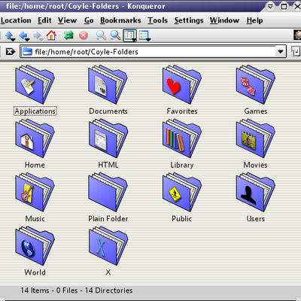Click the green Reload icon
Screen dimensions: 301x301
pos(68,35)
